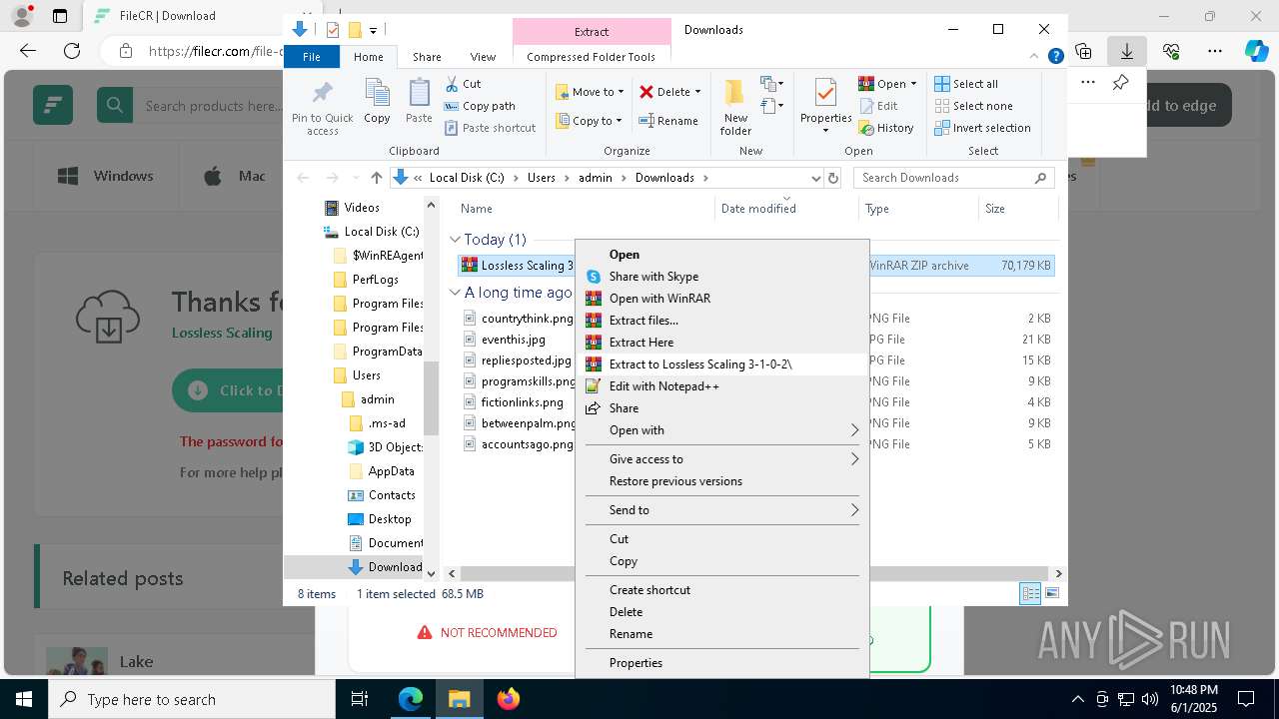1279x719 pixels.
Task: Select the 3D Objects tree item
Action: (386, 447)
